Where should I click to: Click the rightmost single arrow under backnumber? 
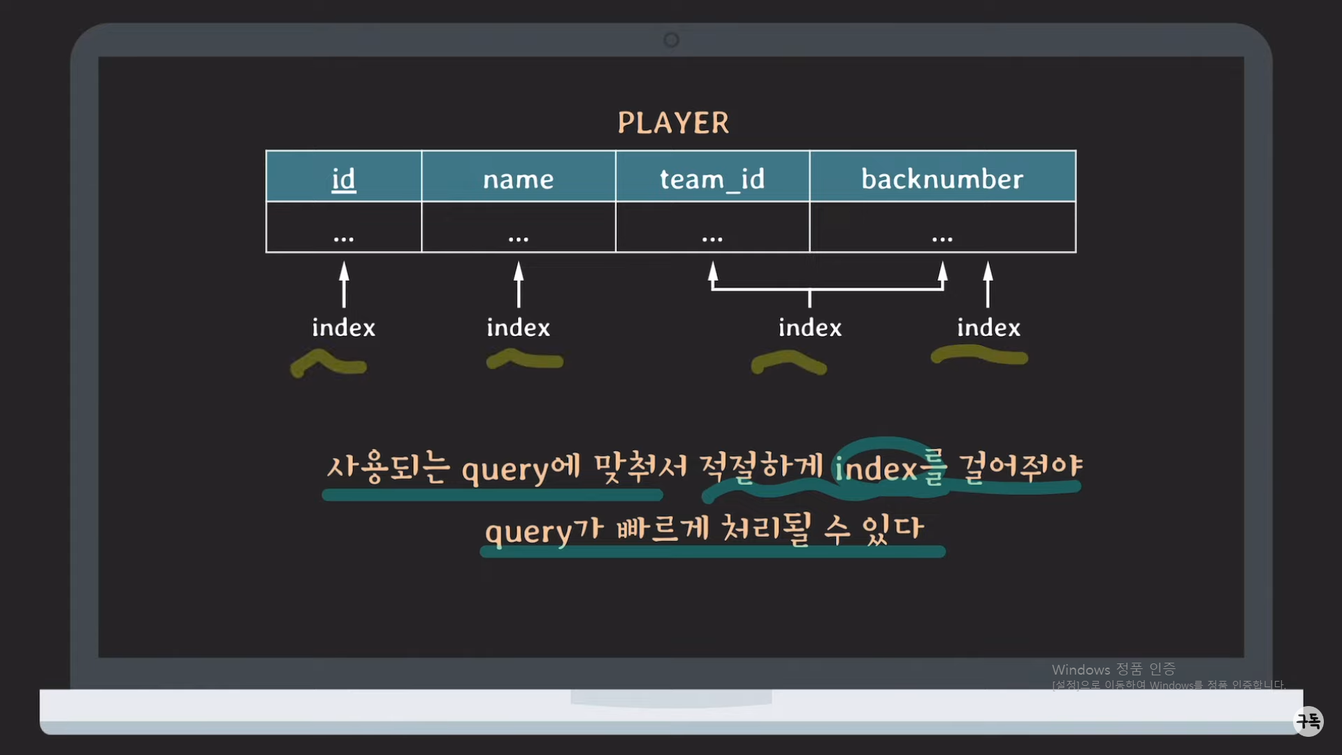988,285
